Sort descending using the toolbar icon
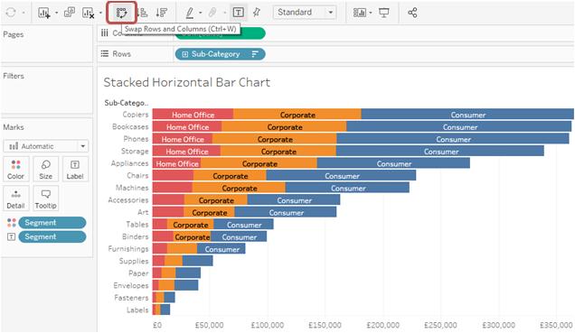The image size is (575, 333). pyautogui.click(x=161, y=13)
